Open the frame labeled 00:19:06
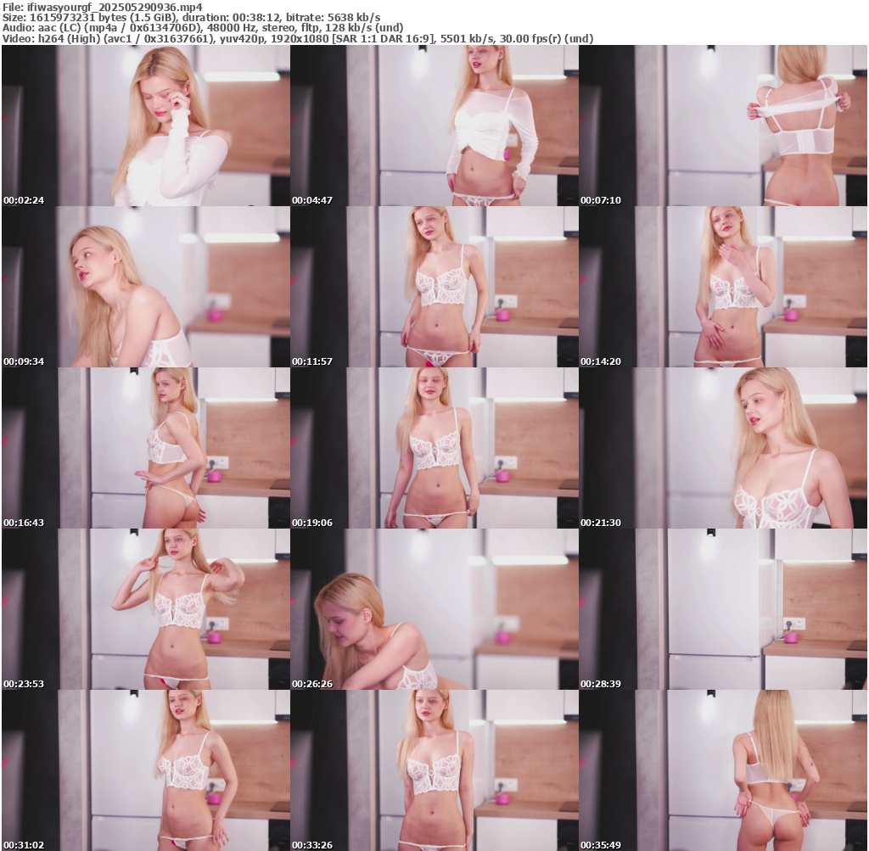This screenshot has height=851, width=869. [434, 448]
